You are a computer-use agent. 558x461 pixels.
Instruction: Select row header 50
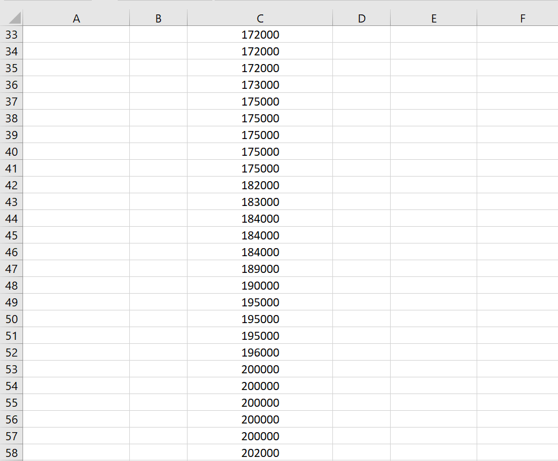[x=12, y=319]
